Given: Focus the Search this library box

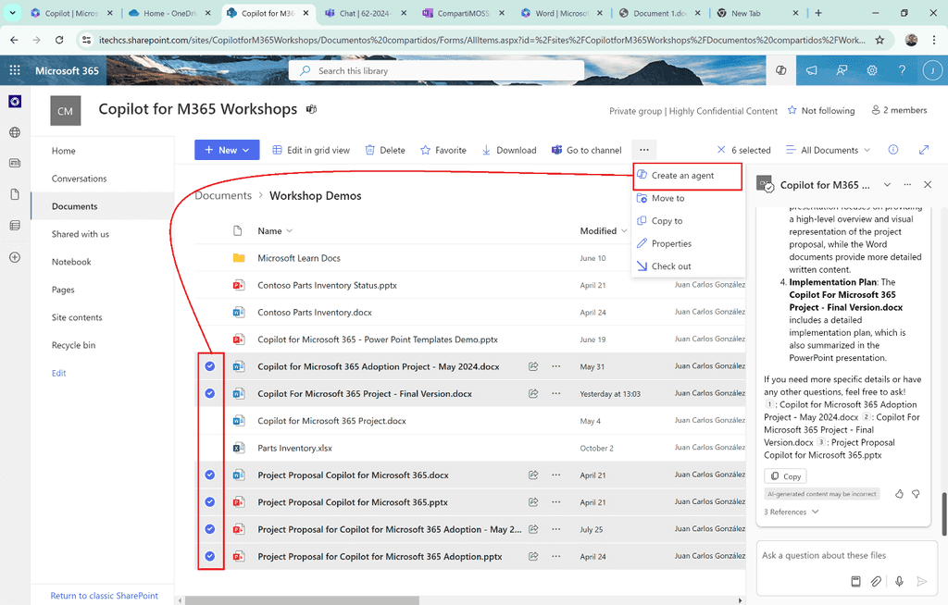Looking at the screenshot, I should tap(437, 70).
